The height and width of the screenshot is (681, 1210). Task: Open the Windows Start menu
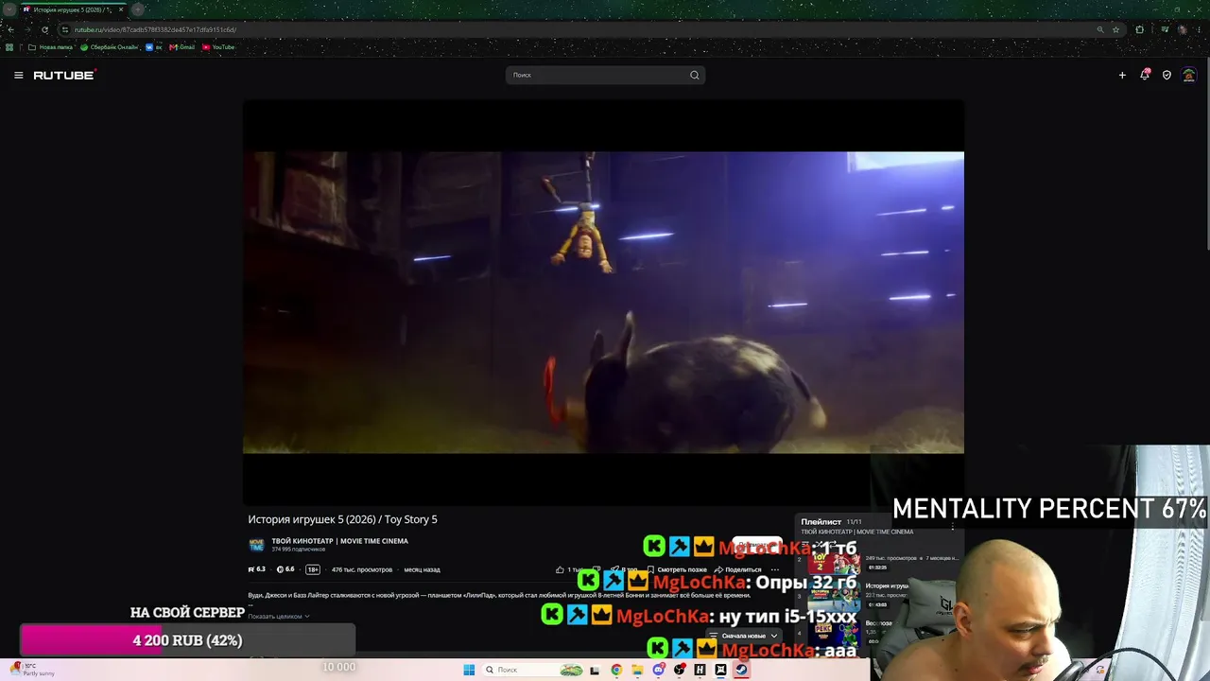[x=469, y=670]
